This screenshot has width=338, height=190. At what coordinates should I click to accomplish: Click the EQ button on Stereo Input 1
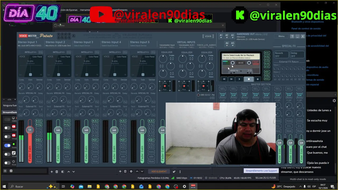pyautogui.click(x=41, y=52)
